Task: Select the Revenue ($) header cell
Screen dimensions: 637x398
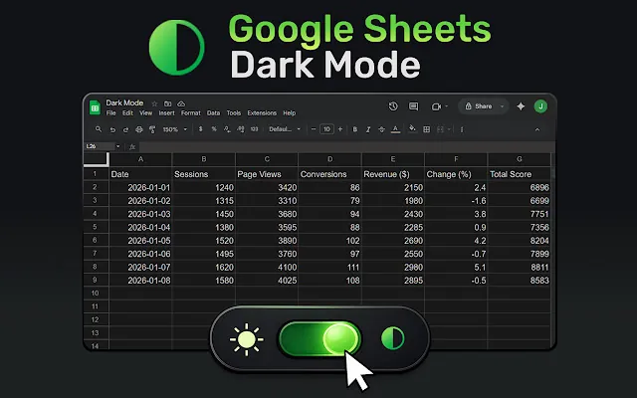Action: 393,174
